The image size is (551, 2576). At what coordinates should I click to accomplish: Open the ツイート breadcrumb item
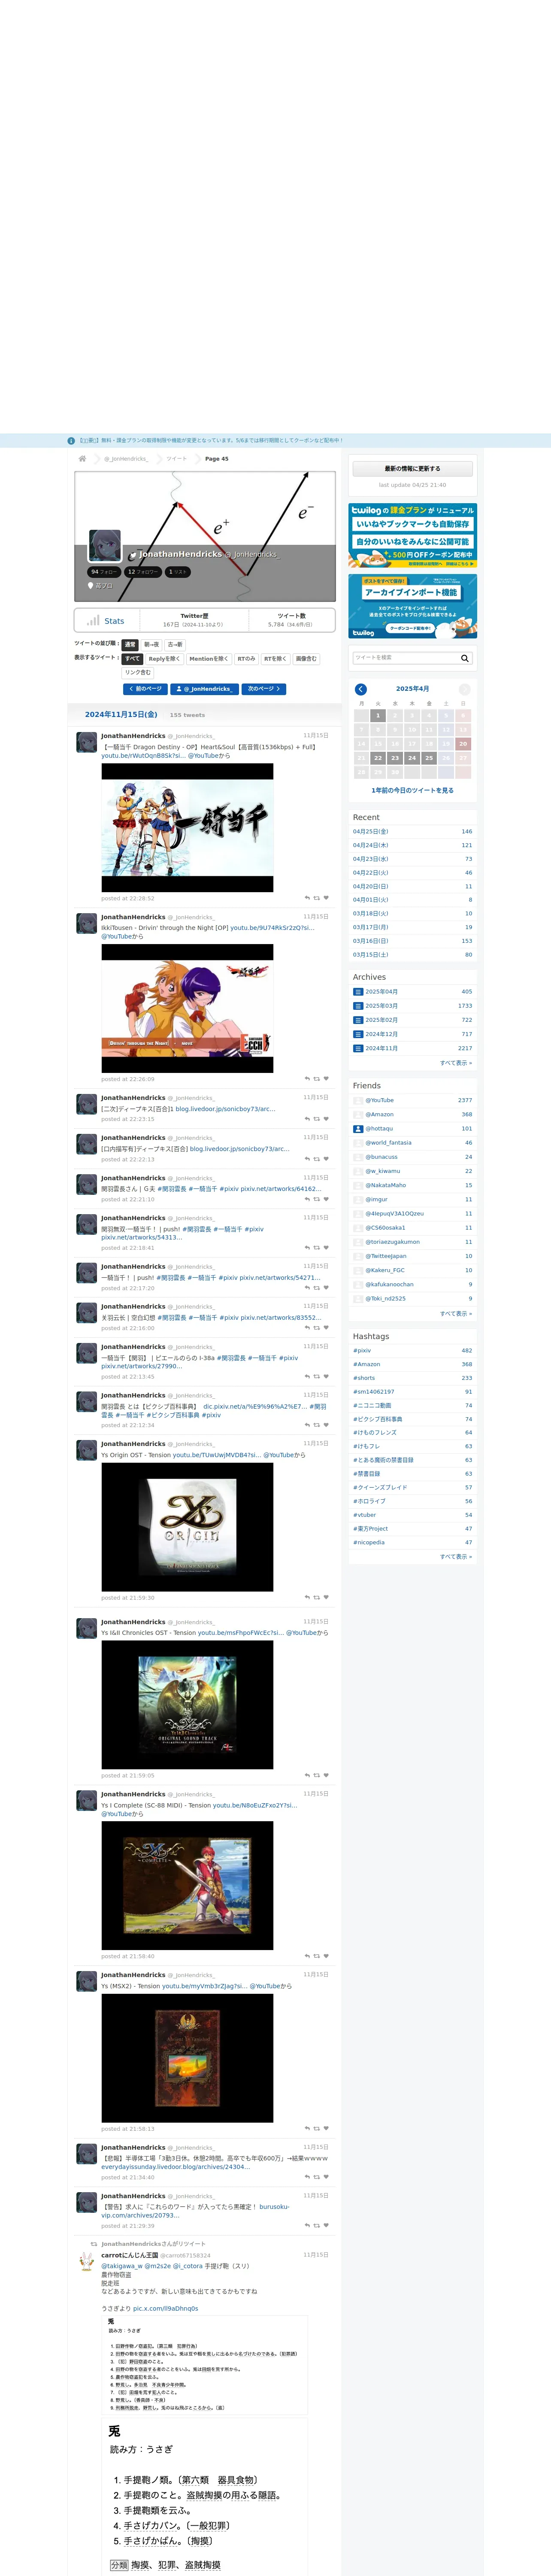(176, 459)
